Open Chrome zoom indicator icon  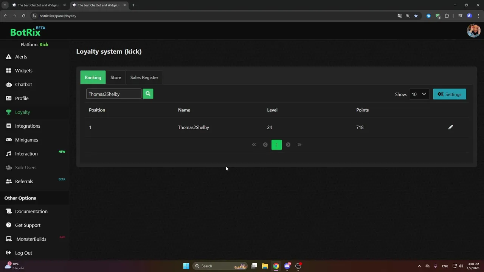tap(408, 16)
